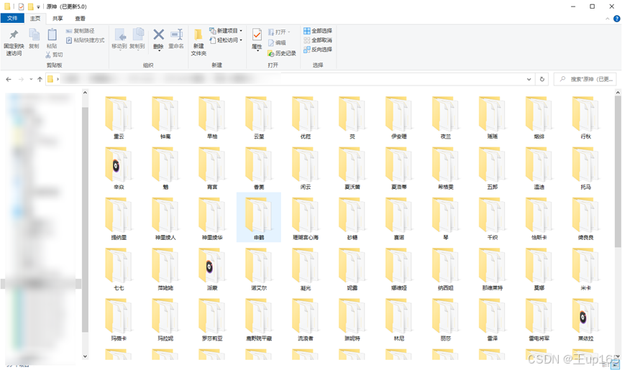Select the 纳西妲 folder
622x370 pixels.
[x=446, y=269]
